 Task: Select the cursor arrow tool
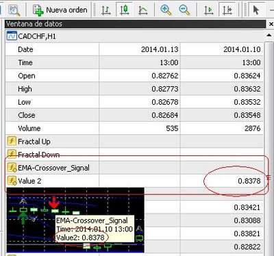click(x=256, y=10)
